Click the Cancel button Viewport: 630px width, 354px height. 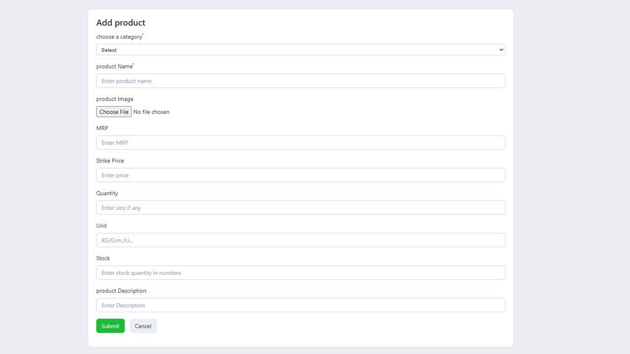pos(143,326)
